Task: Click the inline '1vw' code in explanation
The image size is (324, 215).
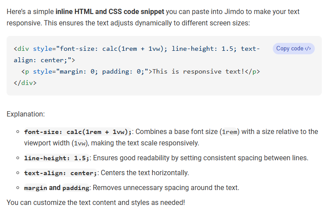Action: (x=80, y=143)
